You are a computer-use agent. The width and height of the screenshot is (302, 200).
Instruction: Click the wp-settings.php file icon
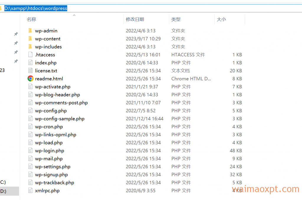coord(30,166)
